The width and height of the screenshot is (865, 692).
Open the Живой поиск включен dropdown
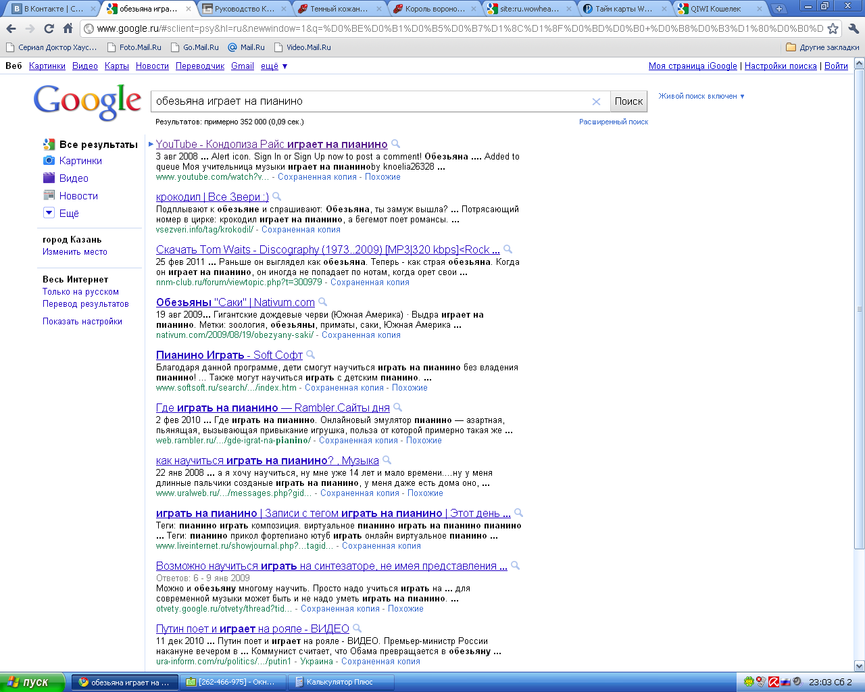(x=701, y=96)
